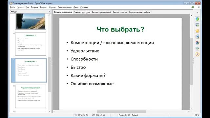Viewport: 210px width, 118px height.
Task: Open the Сервис menu
Action: pyautogui.click(x=52, y=7)
